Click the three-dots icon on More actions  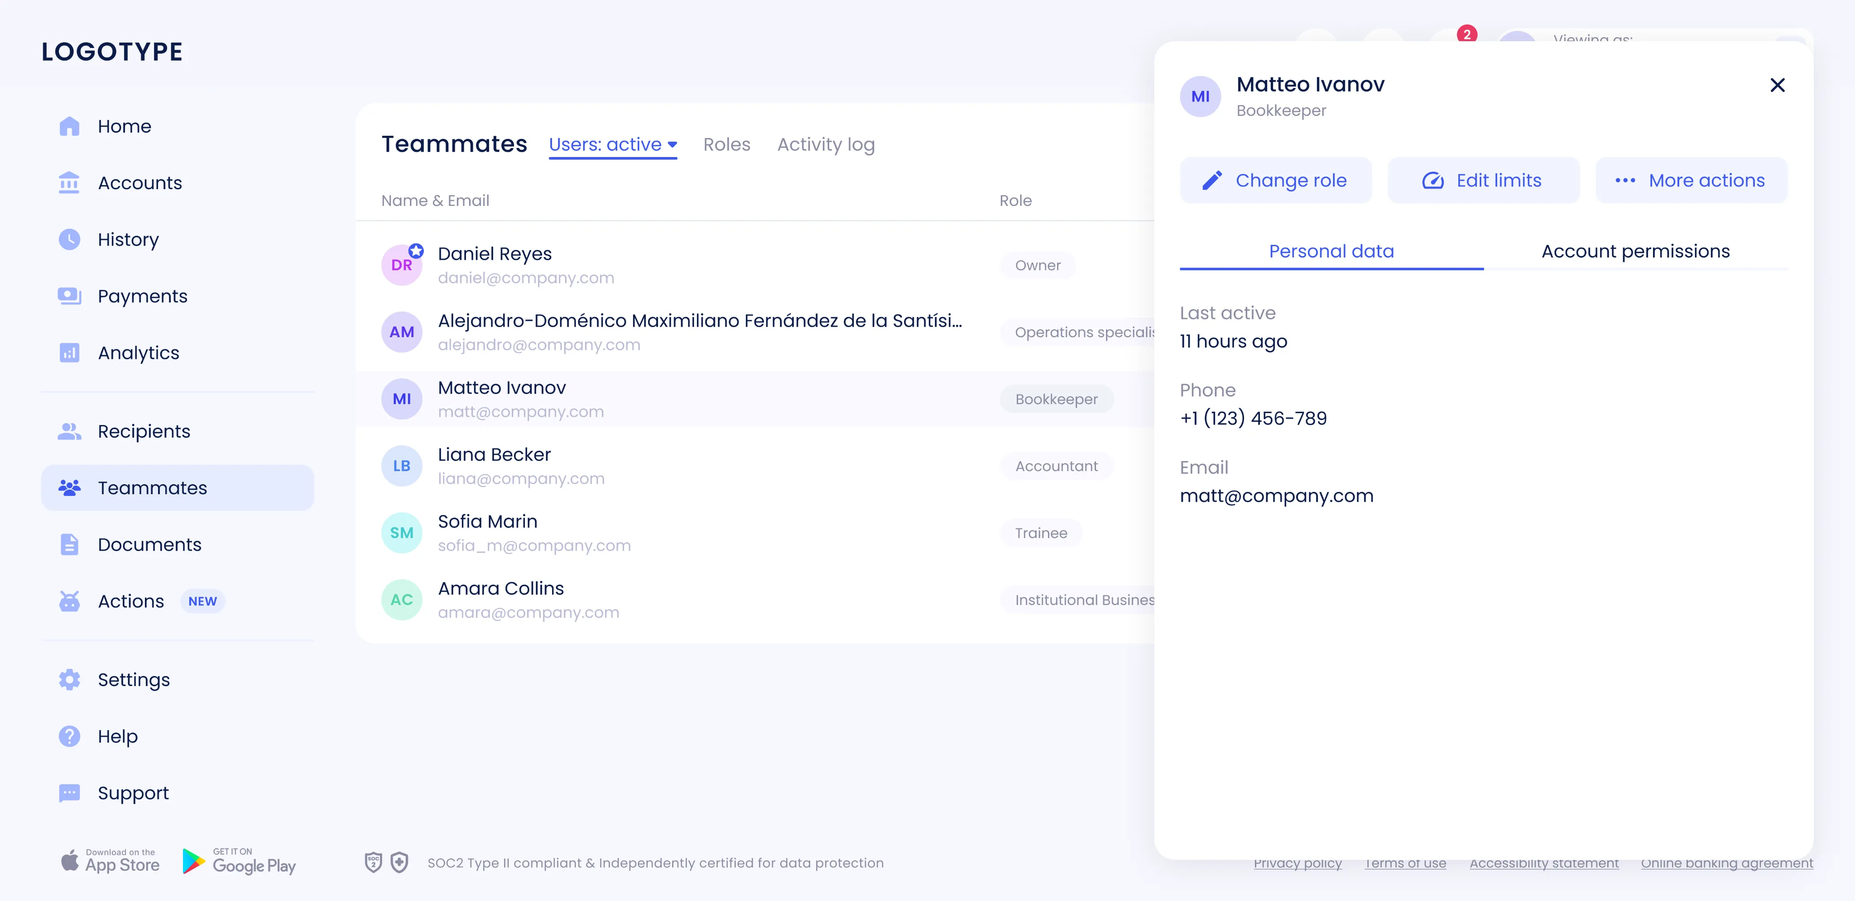pyautogui.click(x=1625, y=181)
